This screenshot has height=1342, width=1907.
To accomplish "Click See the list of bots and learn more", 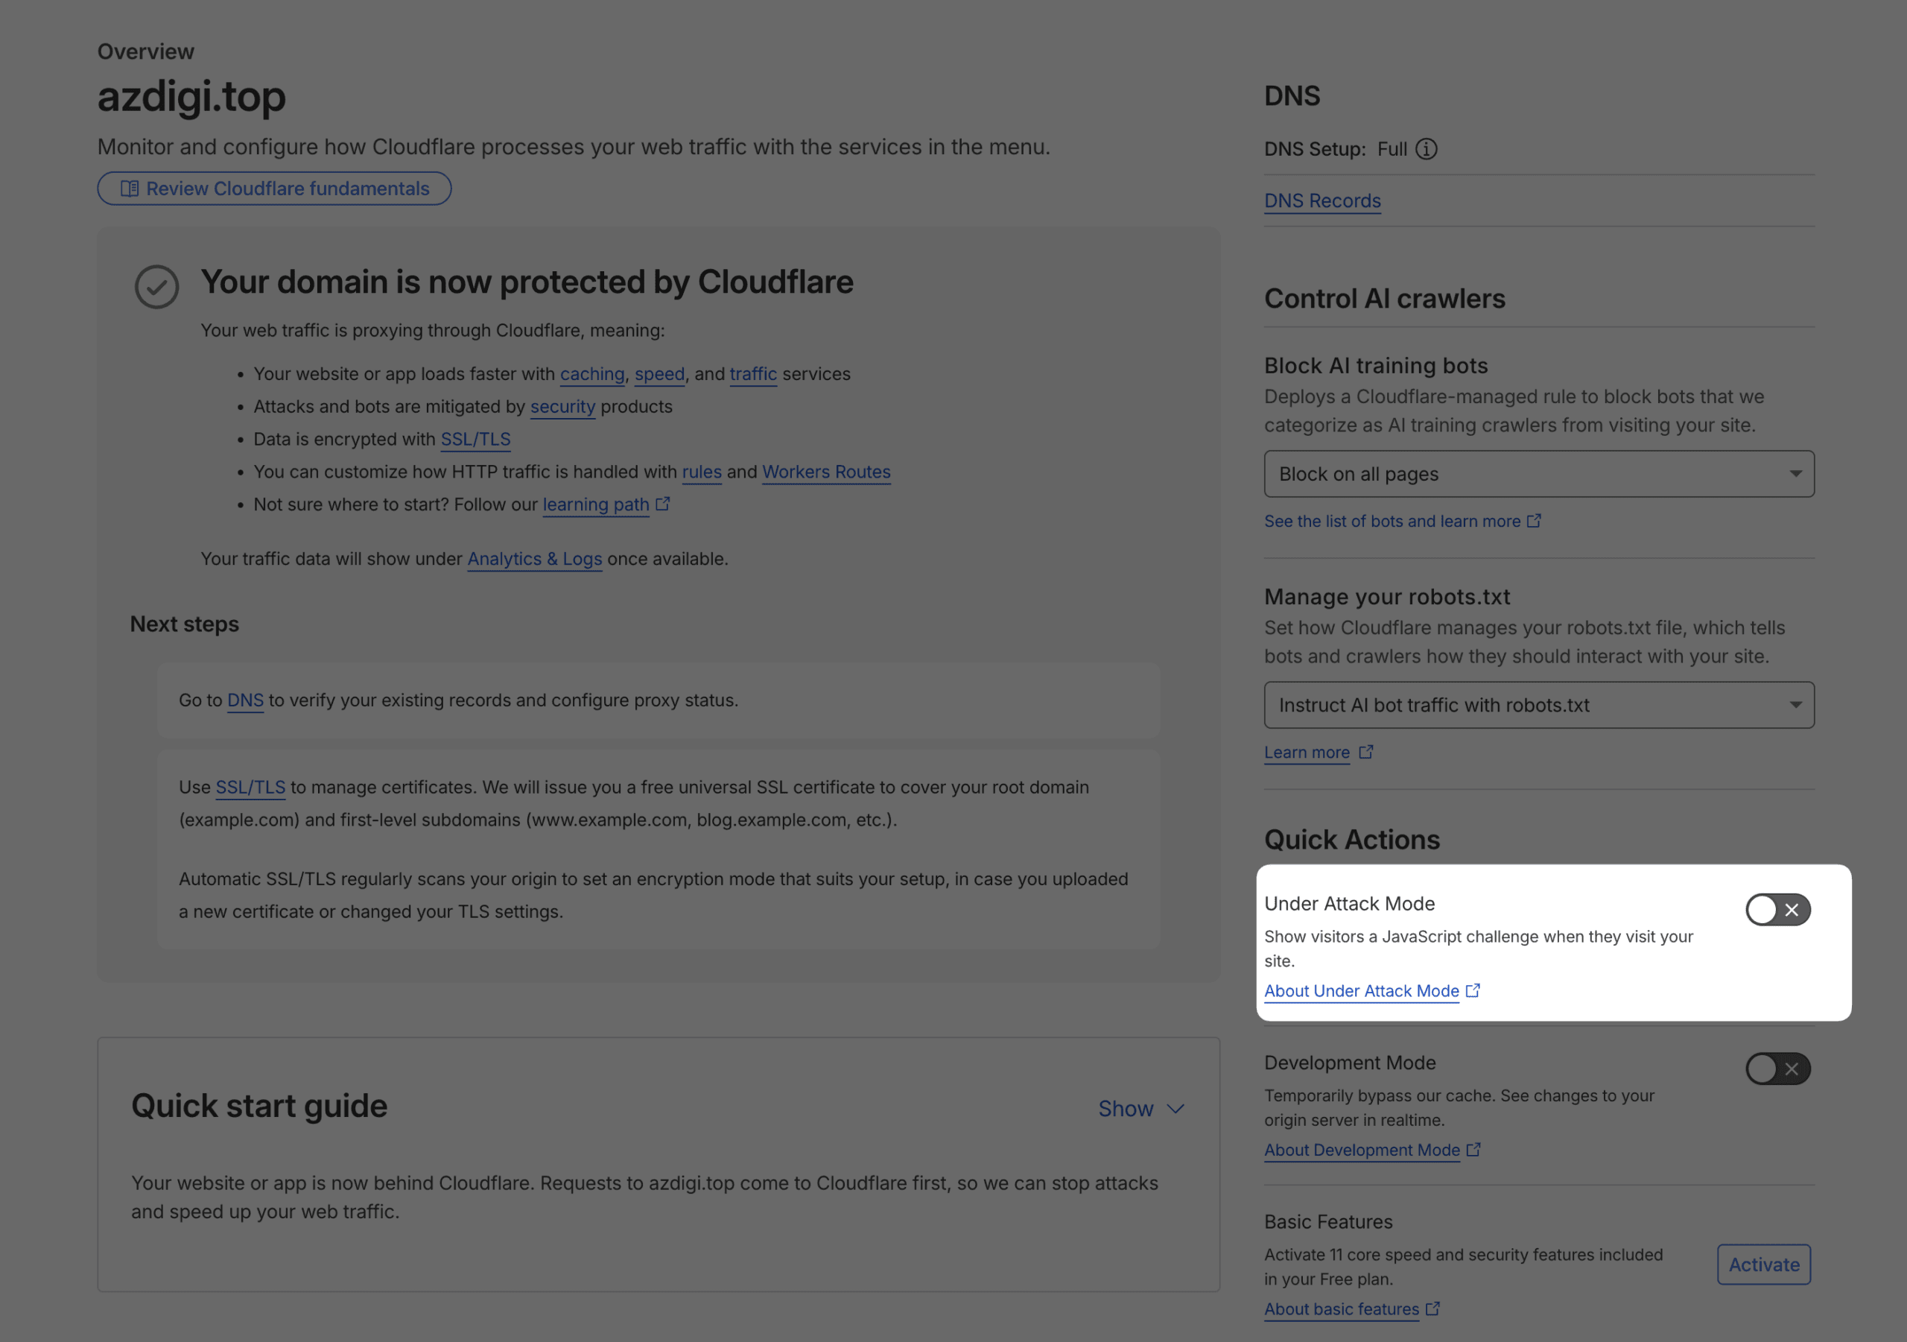I will pyautogui.click(x=1395, y=521).
